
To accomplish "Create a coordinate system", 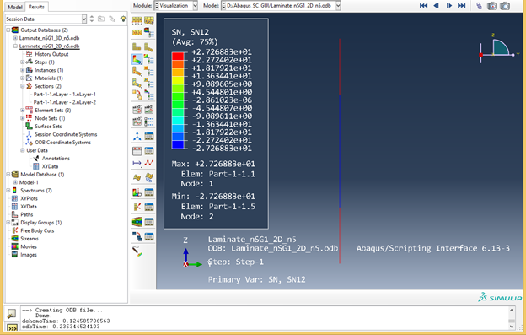I will click(137, 136).
